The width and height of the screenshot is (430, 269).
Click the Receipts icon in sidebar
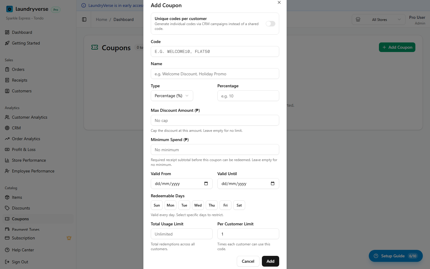[7, 80]
